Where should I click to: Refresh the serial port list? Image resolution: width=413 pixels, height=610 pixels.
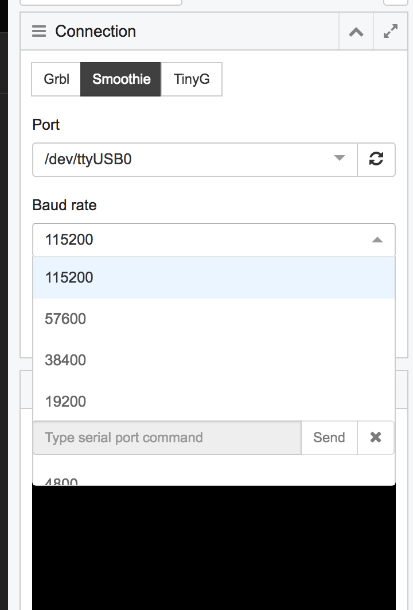click(x=376, y=159)
